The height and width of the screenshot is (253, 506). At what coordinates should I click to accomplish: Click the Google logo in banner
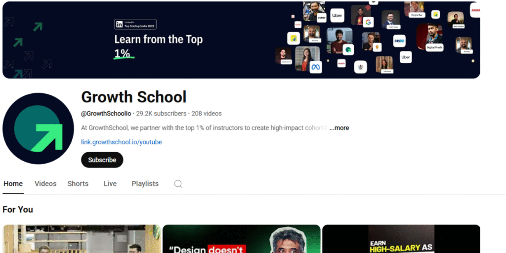point(368,22)
